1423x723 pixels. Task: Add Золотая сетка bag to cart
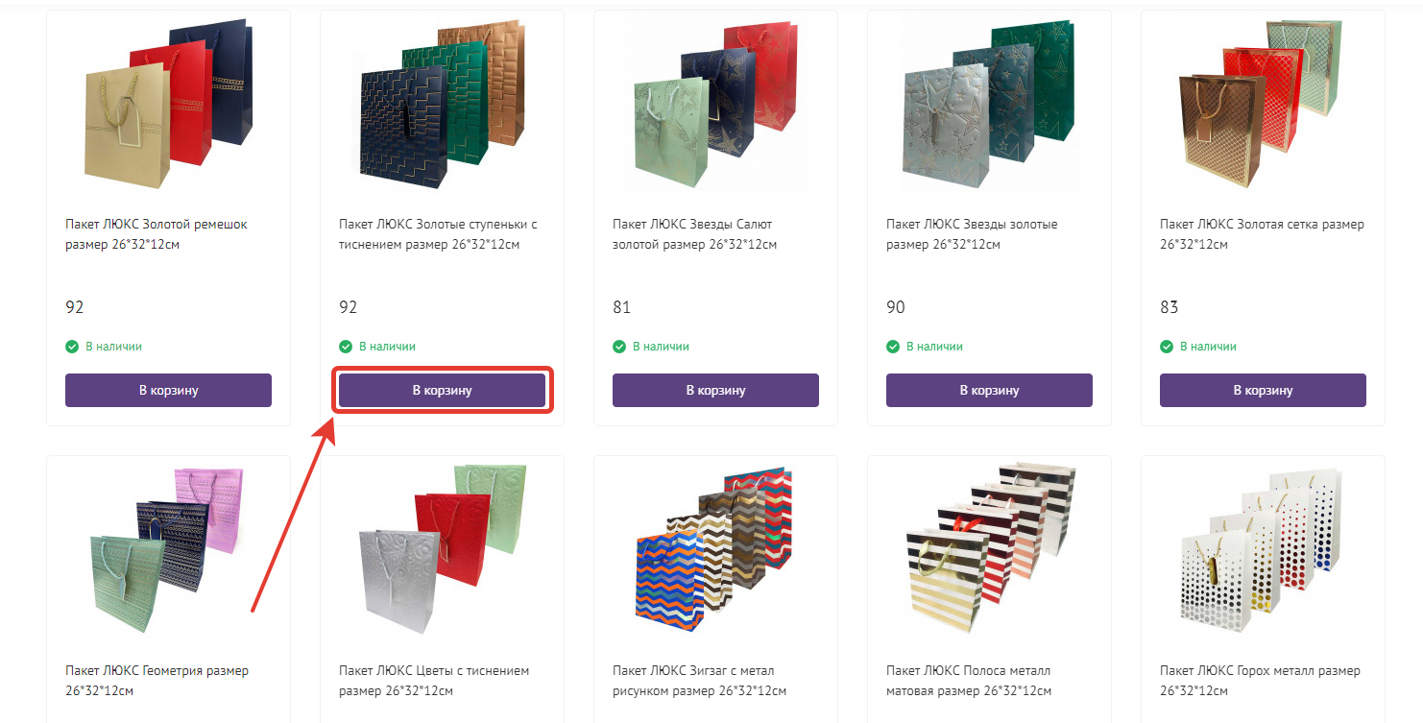[x=1263, y=390]
